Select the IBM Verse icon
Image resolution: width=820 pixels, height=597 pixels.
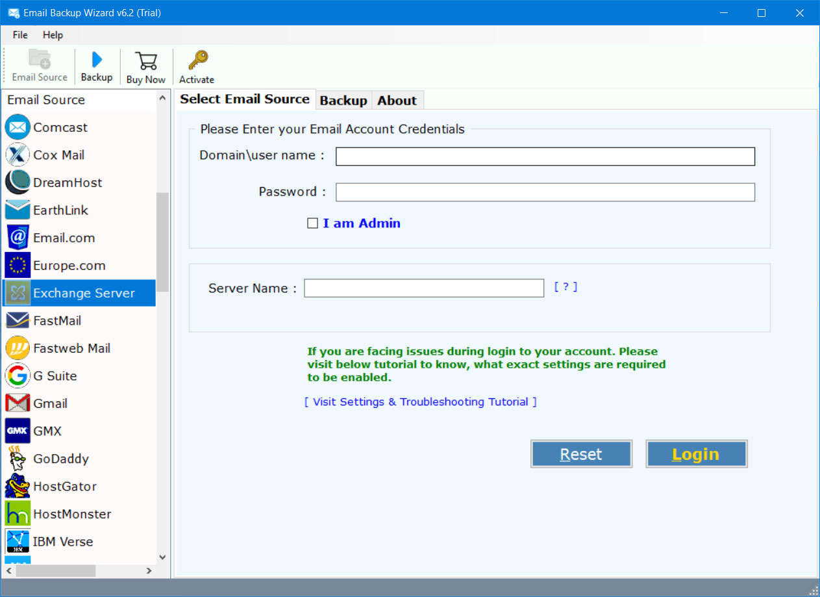(x=18, y=541)
